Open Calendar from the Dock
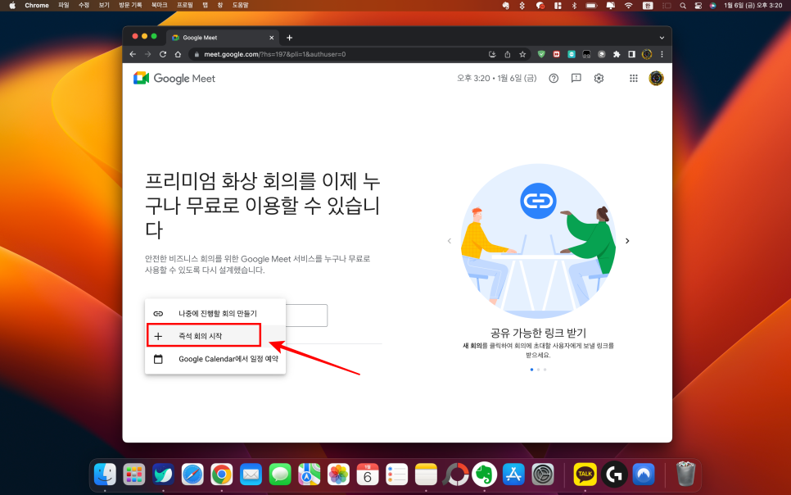Screen dimensions: 791x495 pyautogui.click(x=368, y=475)
